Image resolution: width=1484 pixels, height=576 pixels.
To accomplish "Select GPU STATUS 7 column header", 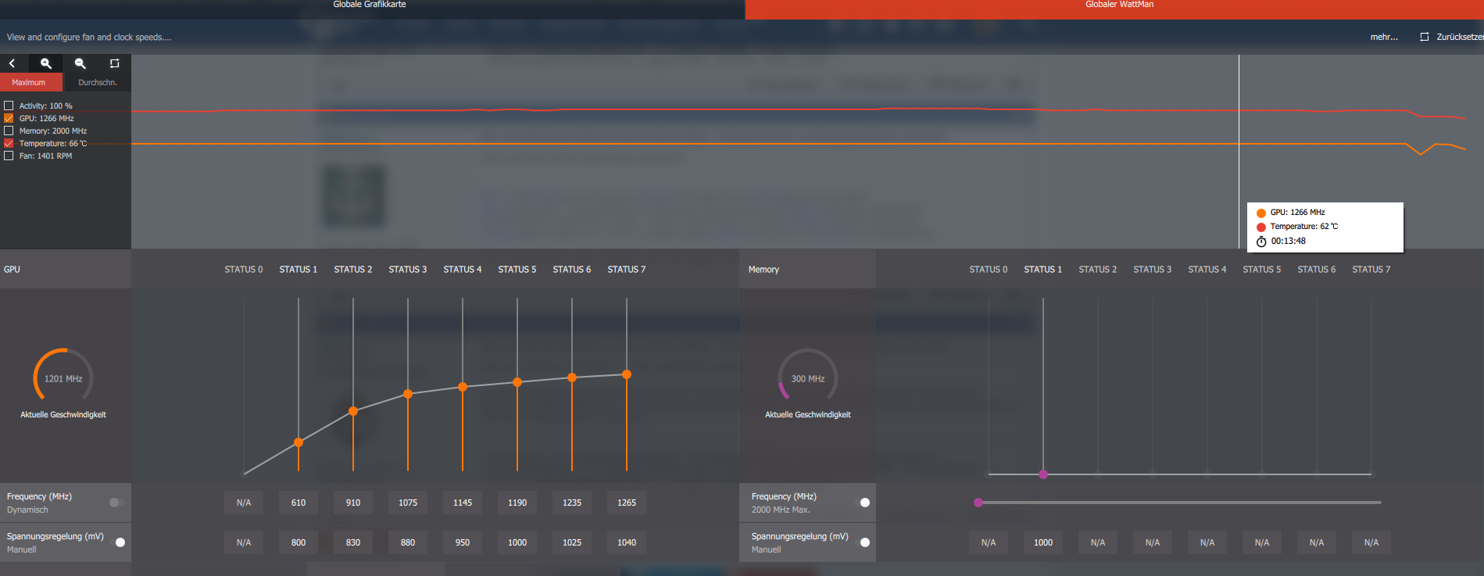I will [x=627, y=270].
